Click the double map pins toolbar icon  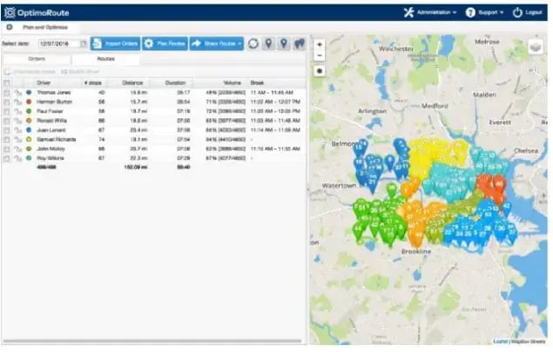tap(300, 43)
